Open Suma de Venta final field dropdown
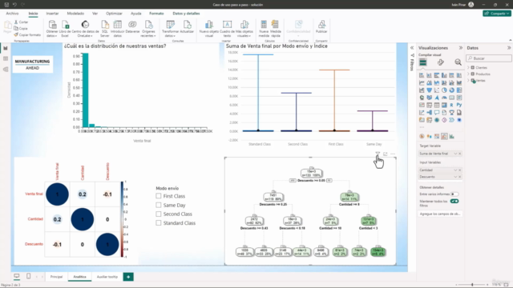This screenshot has width=513, height=288. (455, 154)
